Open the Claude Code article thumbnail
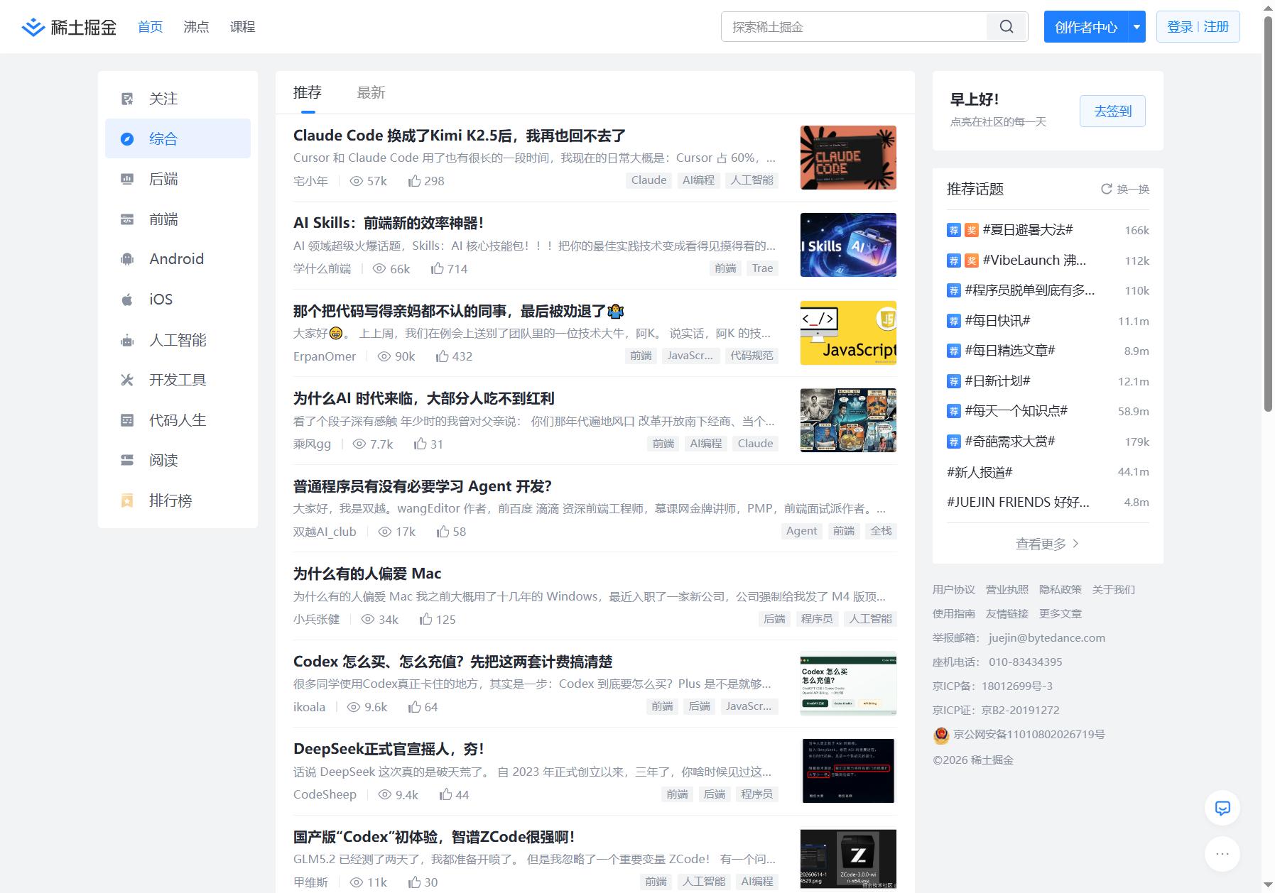Image resolution: width=1275 pixels, height=893 pixels. (848, 158)
